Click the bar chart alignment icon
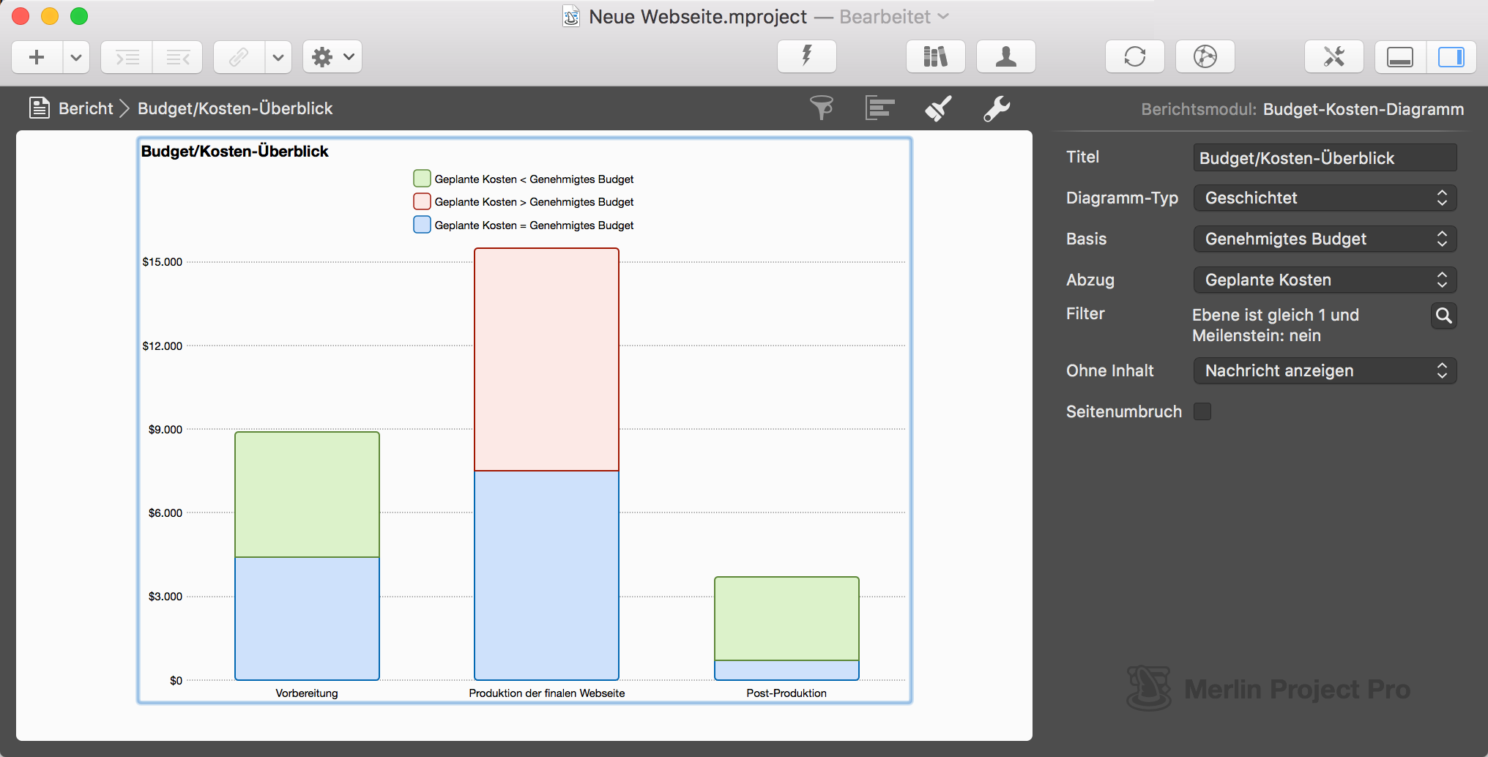The width and height of the screenshot is (1488, 757). (x=879, y=108)
